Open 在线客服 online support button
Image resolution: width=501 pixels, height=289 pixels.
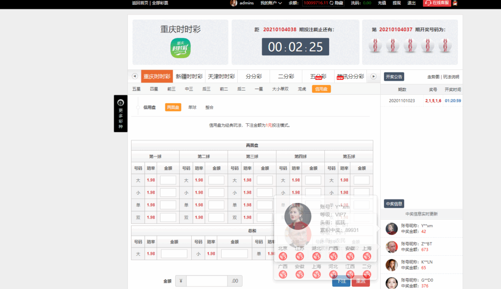tap(434, 3)
